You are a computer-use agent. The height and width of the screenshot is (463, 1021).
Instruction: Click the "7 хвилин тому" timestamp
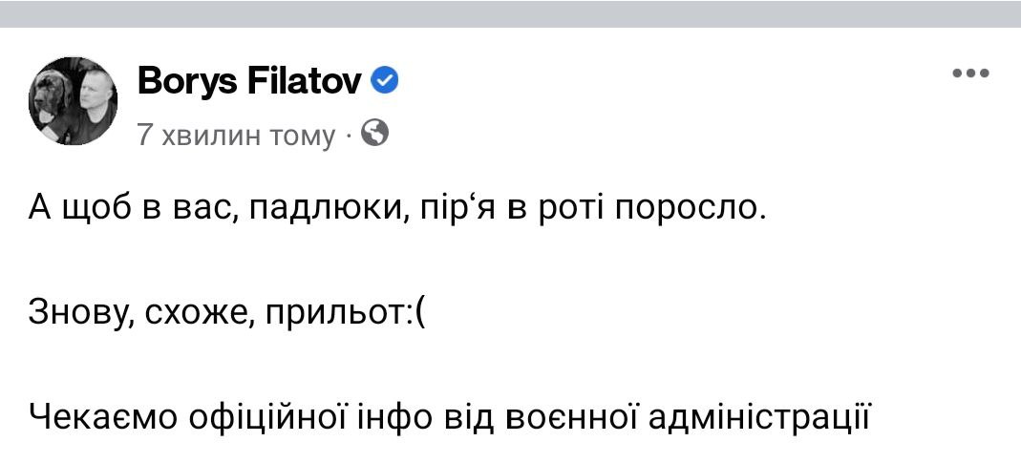click(x=236, y=136)
